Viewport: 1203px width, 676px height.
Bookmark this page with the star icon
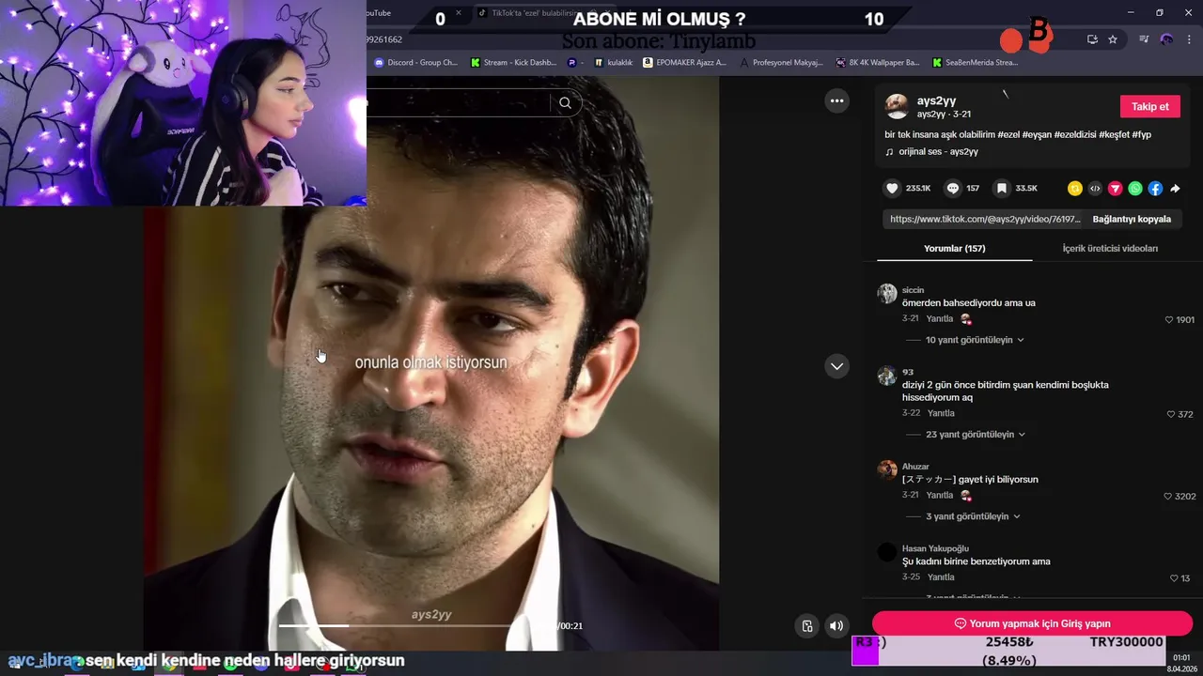coord(1113,39)
